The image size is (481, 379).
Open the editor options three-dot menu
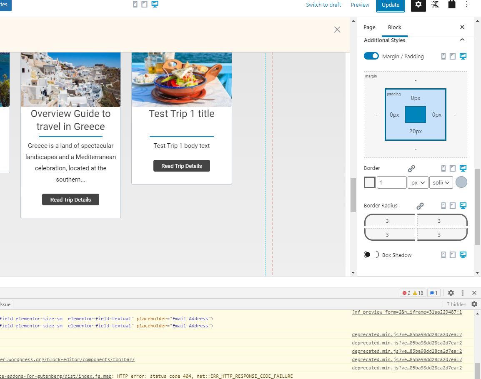466,4
